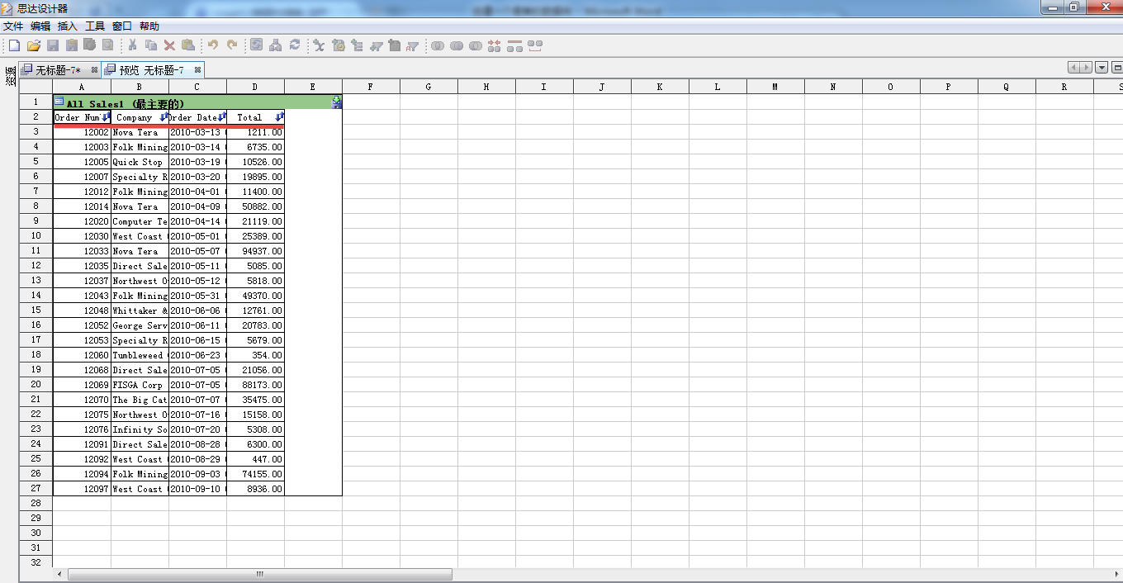This screenshot has height=583, width=1123.
Task: Click the Paste clipboard icon
Action: tap(188, 45)
